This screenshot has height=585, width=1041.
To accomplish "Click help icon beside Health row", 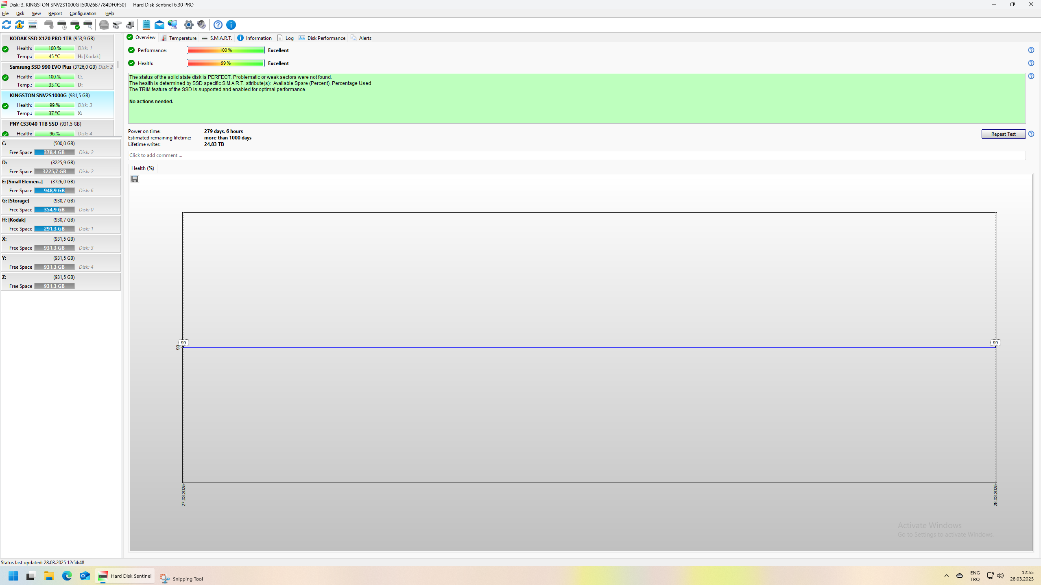I will (x=1031, y=63).
